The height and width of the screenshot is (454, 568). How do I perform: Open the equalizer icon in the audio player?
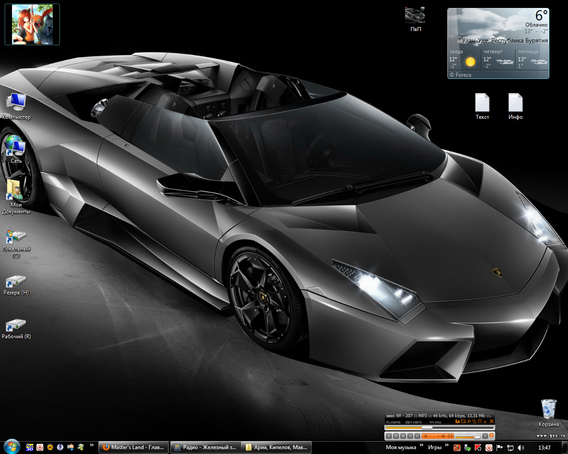463,421
